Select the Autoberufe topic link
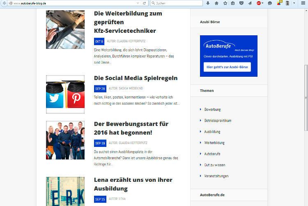Image resolution: width=308 pixels, height=206 pixels. point(212,154)
